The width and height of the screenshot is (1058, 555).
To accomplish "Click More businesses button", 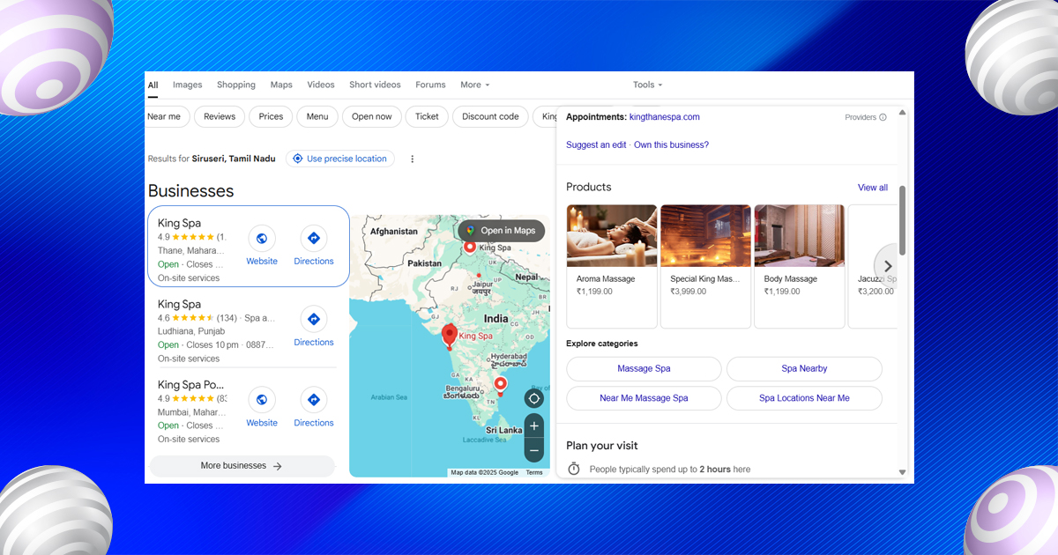I will pyautogui.click(x=242, y=466).
